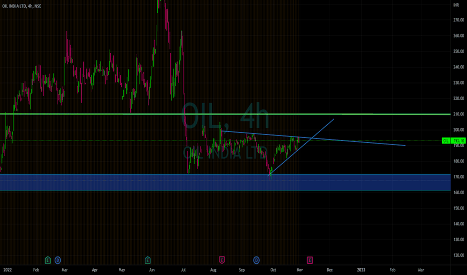Click the INR currency label
The width and height of the screenshot is (467, 275).
456,5
